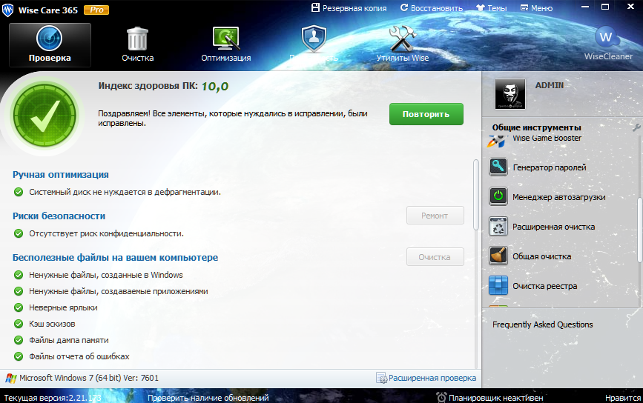The height and width of the screenshot is (403, 643).
Task: Select Ненужные файлы, созданные в Windows
Action: (x=106, y=275)
